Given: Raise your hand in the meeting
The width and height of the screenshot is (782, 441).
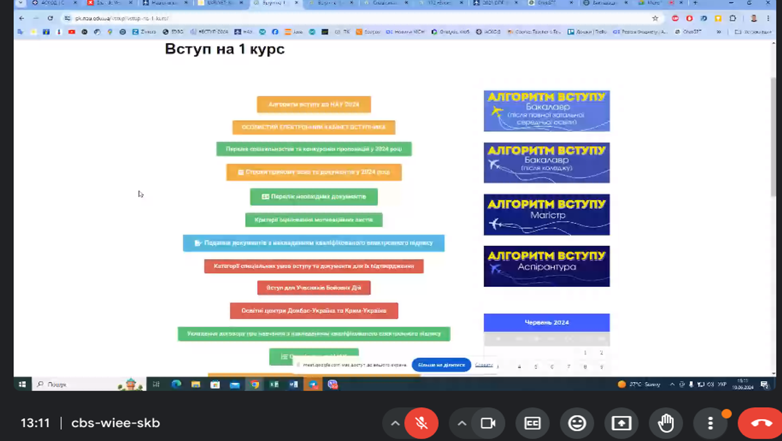Looking at the screenshot, I should pos(665,423).
